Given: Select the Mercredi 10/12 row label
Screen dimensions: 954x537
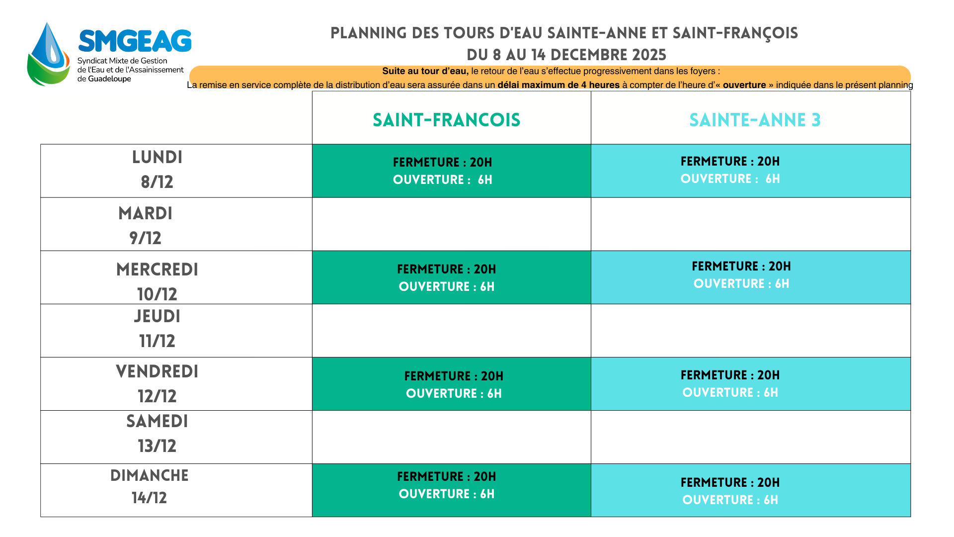Looking at the screenshot, I should [157, 281].
